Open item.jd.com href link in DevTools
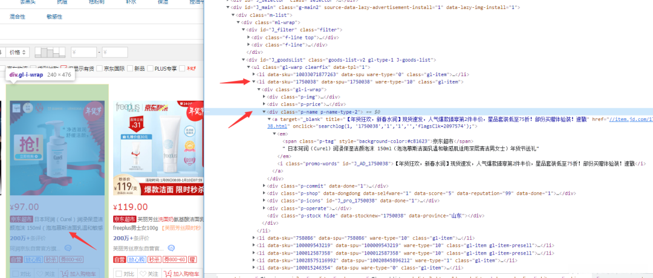The width and height of the screenshot is (653, 278). [x=631, y=120]
